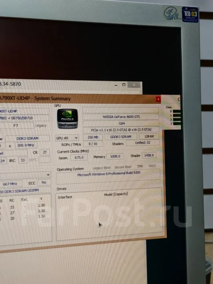Select the Microsoft Windows 8 Professional Build 9200 text
This screenshot has height=284, width=213.
[109, 174]
